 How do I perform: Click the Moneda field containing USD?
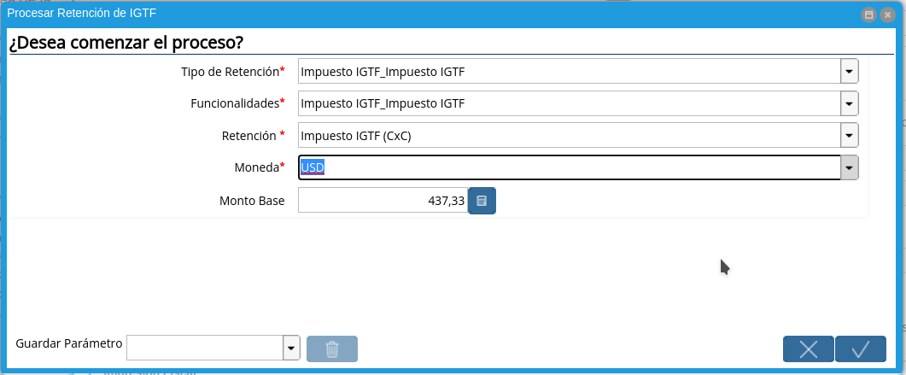[568, 167]
